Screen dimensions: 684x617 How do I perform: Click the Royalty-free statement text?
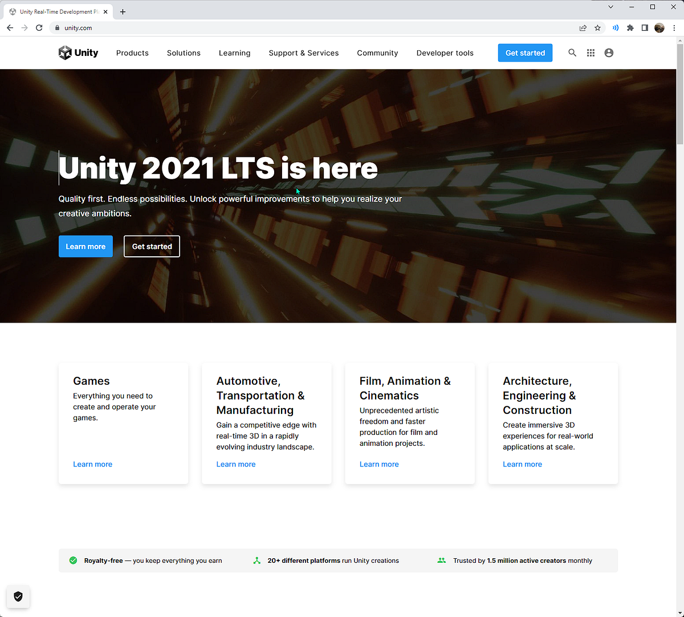[x=153, y=560]
